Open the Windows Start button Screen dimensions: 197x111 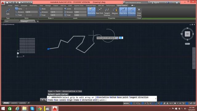pos(3,109)
